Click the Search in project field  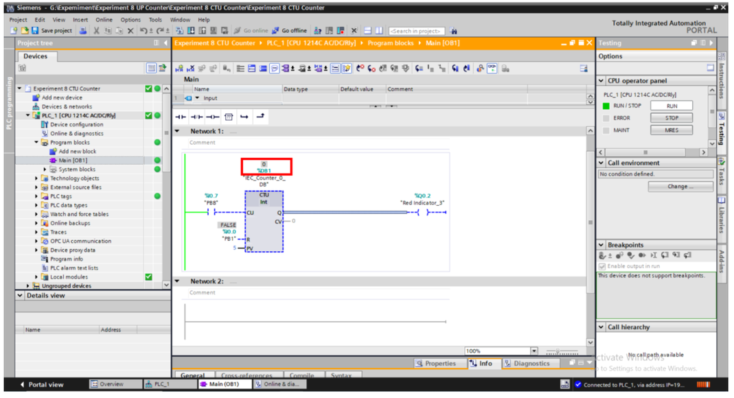pos(416,31)
